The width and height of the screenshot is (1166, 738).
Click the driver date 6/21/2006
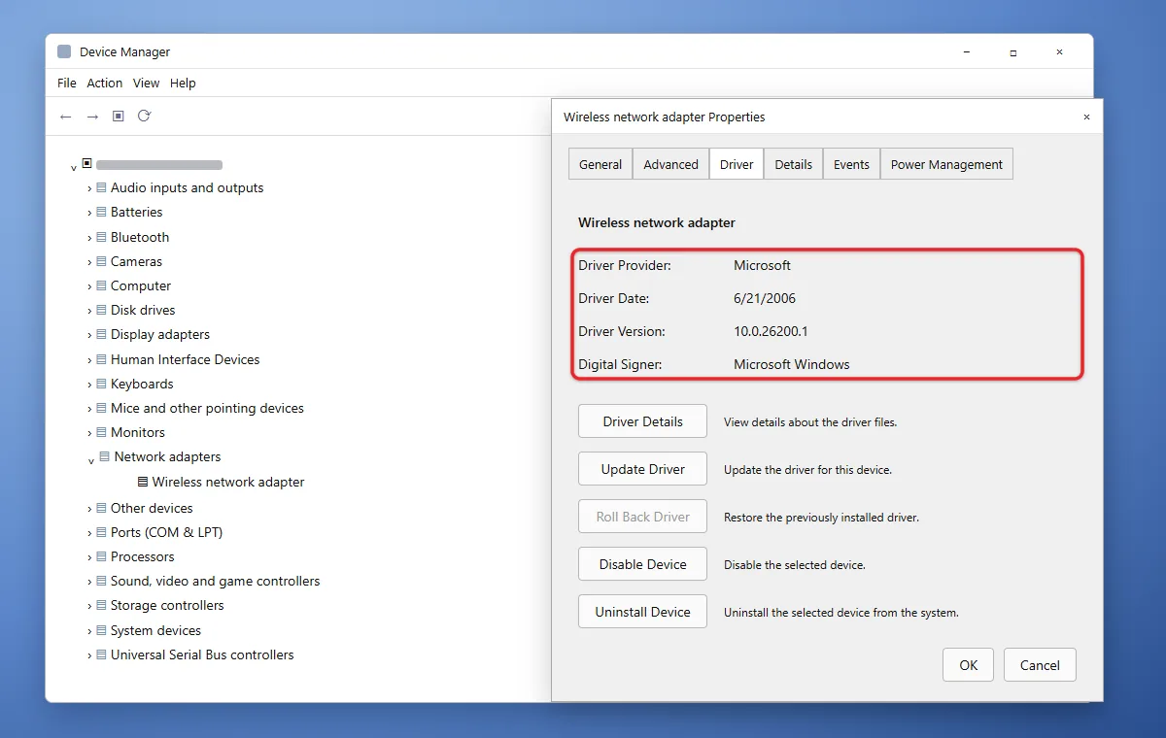pos(765,298)
